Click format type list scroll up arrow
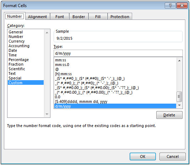 (179, 61)
